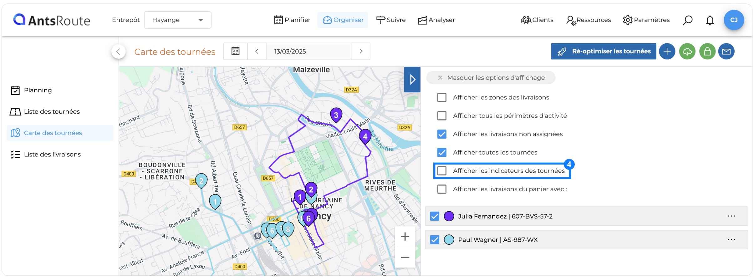
Task: Click purple map marker 3
Action: click(336, 115)
